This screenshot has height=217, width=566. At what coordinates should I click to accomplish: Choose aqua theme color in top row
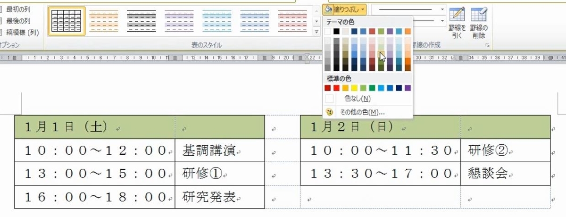399,31
